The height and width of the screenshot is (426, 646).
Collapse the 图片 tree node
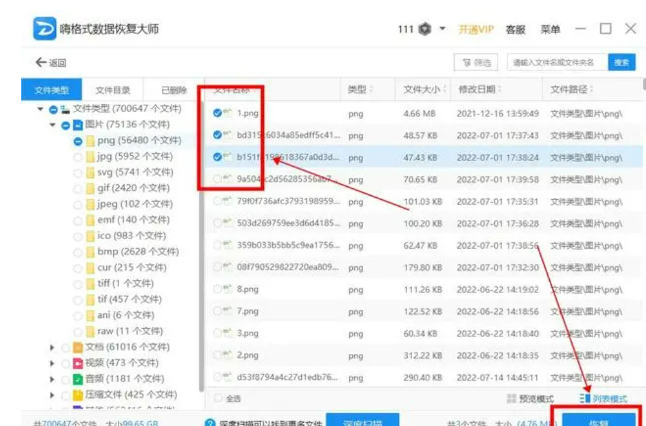click(x=53, y=125)
